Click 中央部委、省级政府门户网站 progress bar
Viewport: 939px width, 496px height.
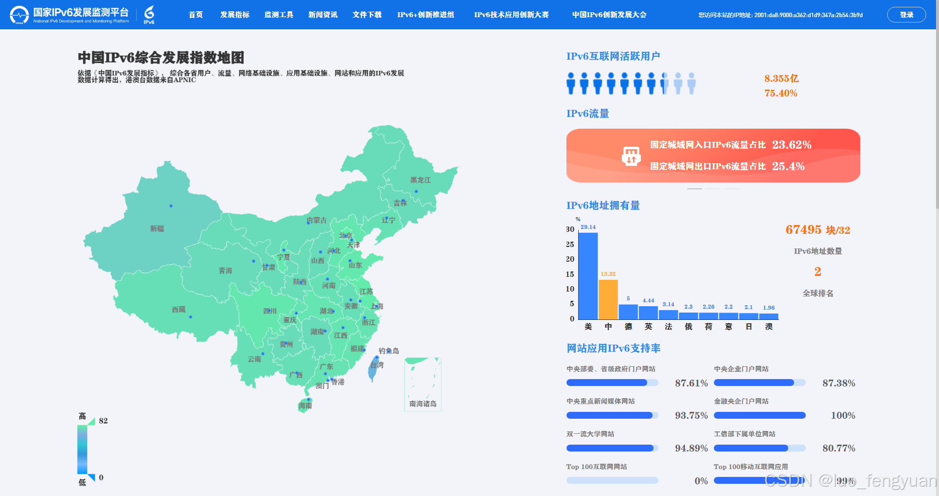click(612, 383)
